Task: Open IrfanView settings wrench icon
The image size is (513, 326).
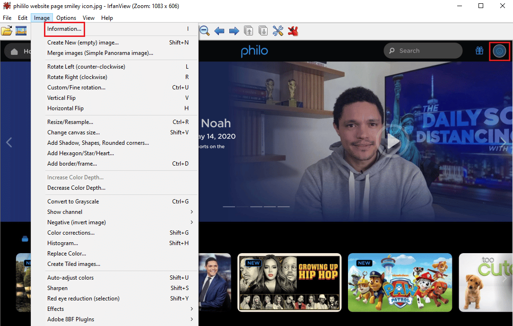Action: click(278, 31)
